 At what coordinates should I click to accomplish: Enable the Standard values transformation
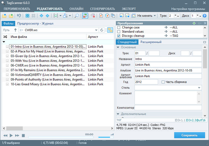(119, 31)
